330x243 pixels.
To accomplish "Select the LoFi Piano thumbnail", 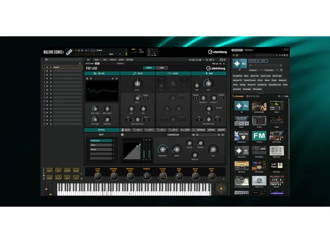I will 277,166.
